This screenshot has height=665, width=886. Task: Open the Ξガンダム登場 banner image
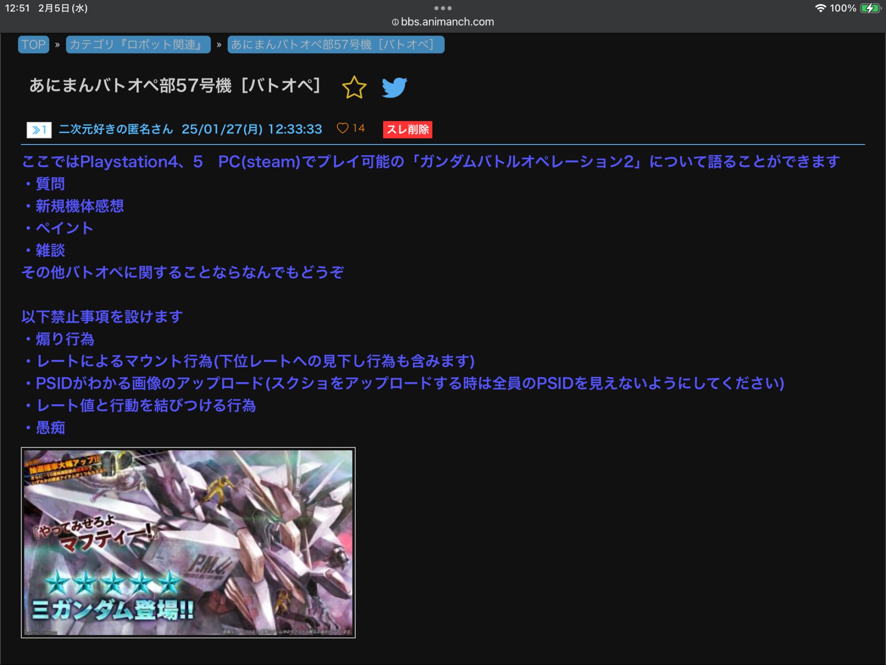[188, 542]
